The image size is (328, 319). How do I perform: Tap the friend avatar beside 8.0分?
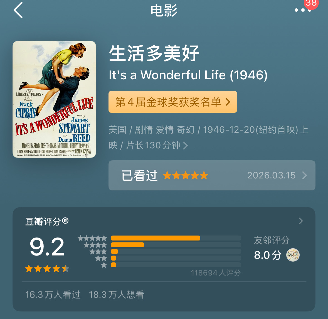pyautogui.click(x=293, y=255)
